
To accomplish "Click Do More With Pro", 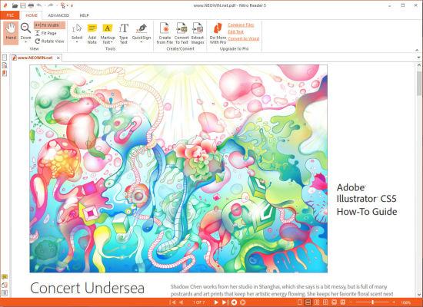I will pyautogui.click(x=218, y=33).
